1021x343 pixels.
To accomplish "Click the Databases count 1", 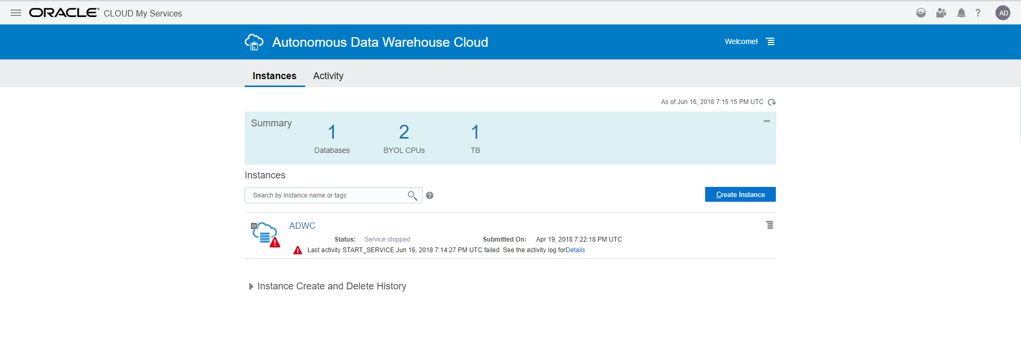I will [332, 132].
